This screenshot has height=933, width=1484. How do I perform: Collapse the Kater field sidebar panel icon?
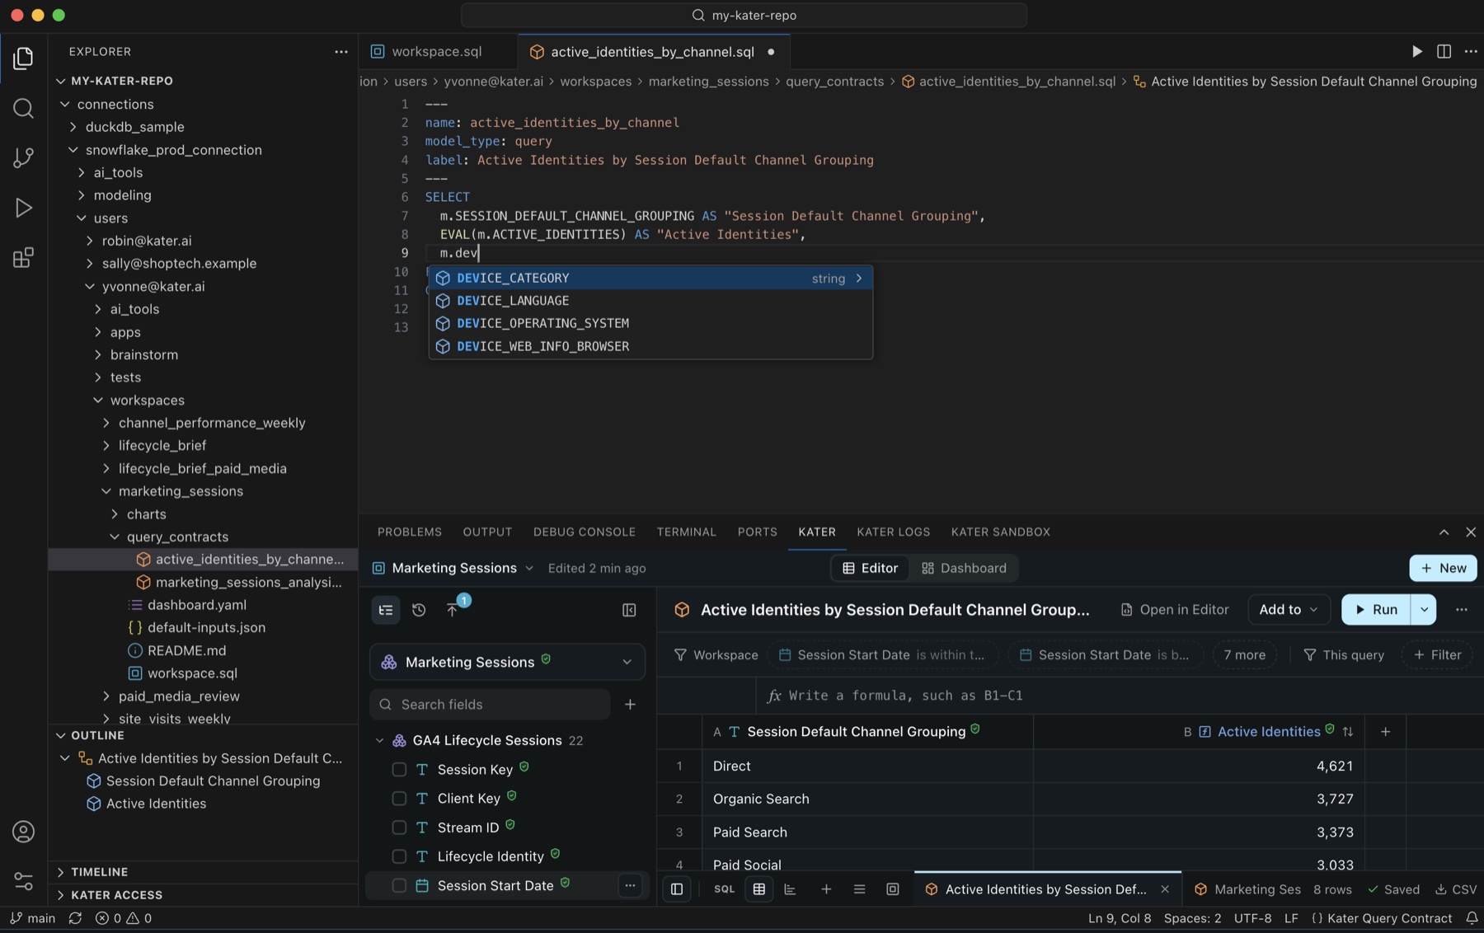629,610
